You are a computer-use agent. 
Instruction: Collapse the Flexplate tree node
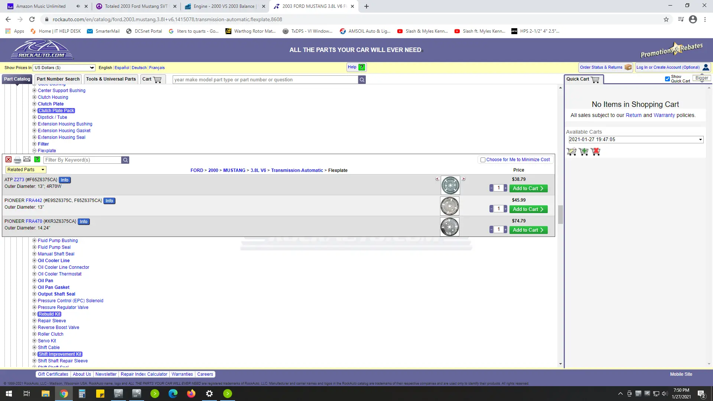(x=34, y=151)
